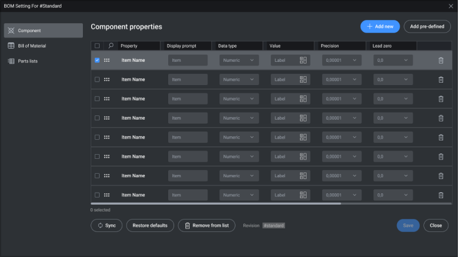Open the Lead zero dropdown in sixth row
Image resolution: width=458 pixels, height=257 pixels.
pyautogui.click(x=393, y=156)
